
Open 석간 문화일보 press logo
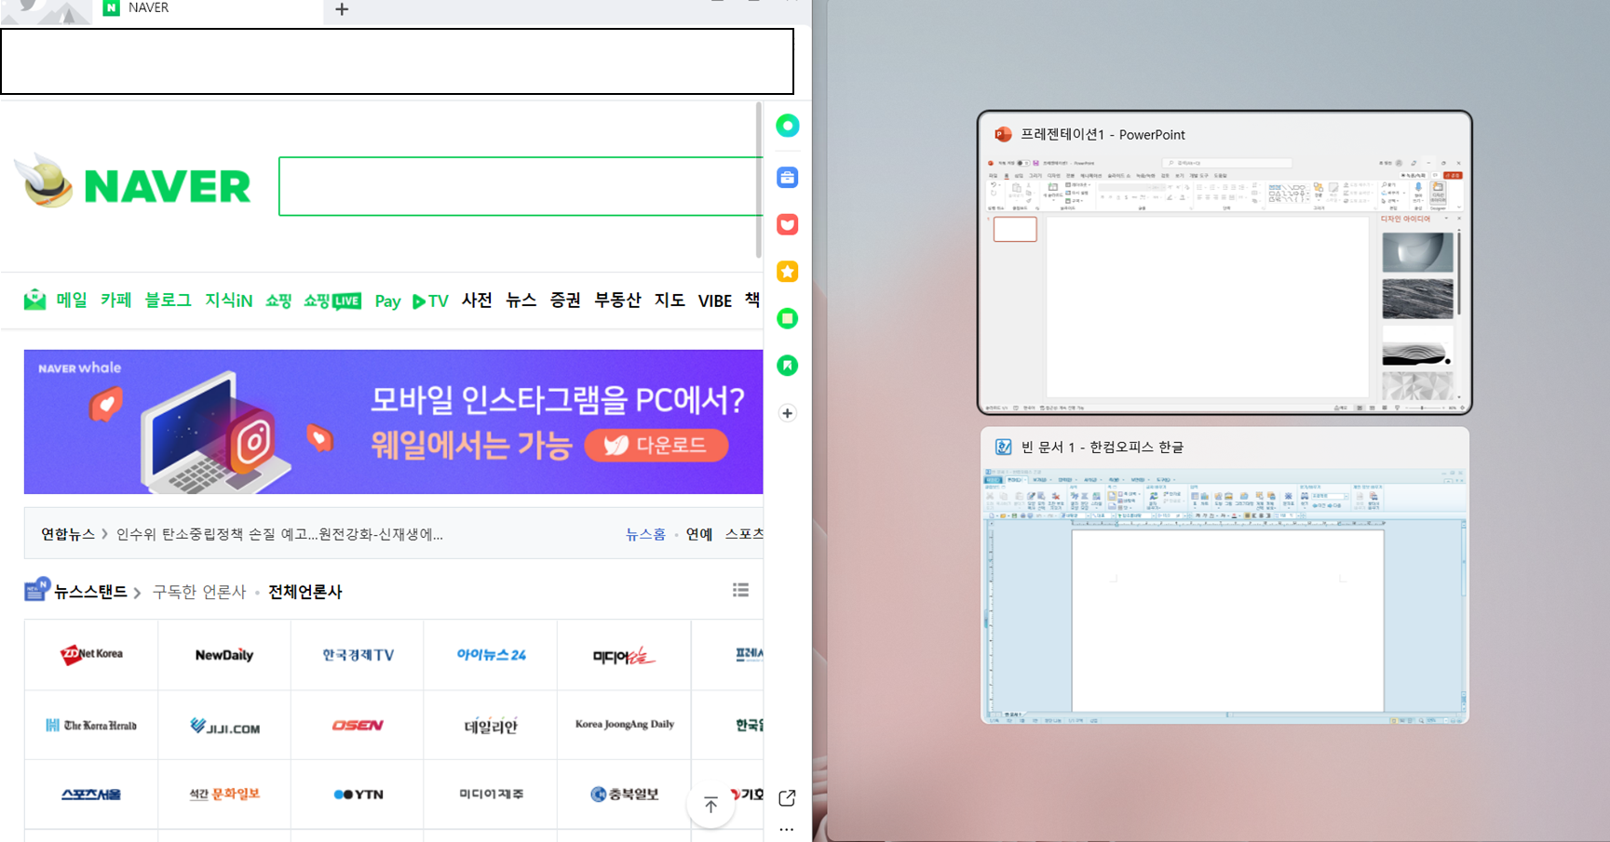point(224,795)
